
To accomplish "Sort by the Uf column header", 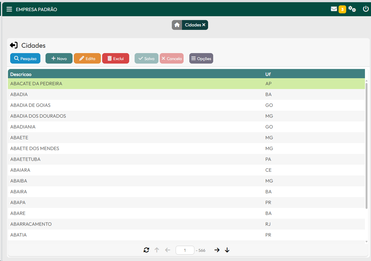I will coord(268,74).
